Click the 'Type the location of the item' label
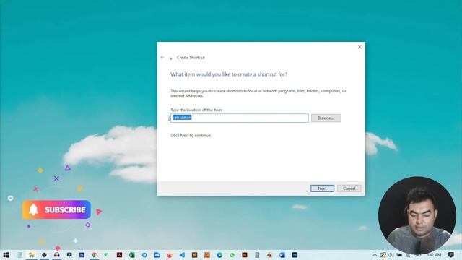Screen dimensions: 462x260 coord(196,110)
